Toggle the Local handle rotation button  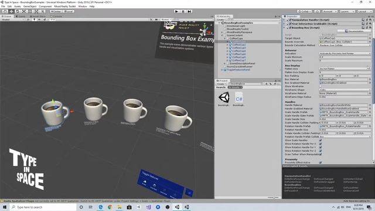tap(69, 11)
